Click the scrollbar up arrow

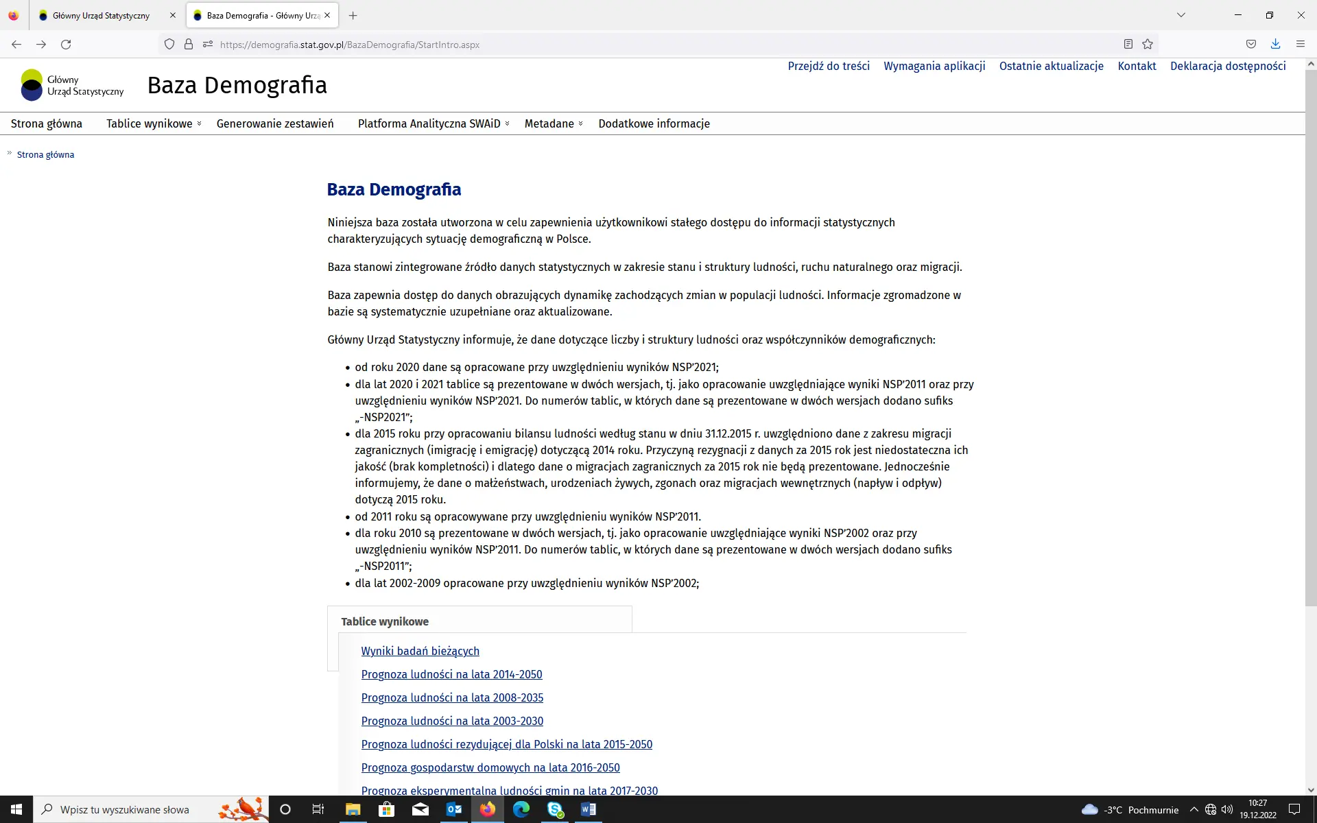coord(1311,64)
